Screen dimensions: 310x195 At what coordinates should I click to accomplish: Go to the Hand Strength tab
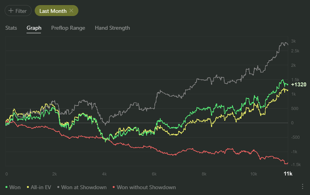(112, 28)
